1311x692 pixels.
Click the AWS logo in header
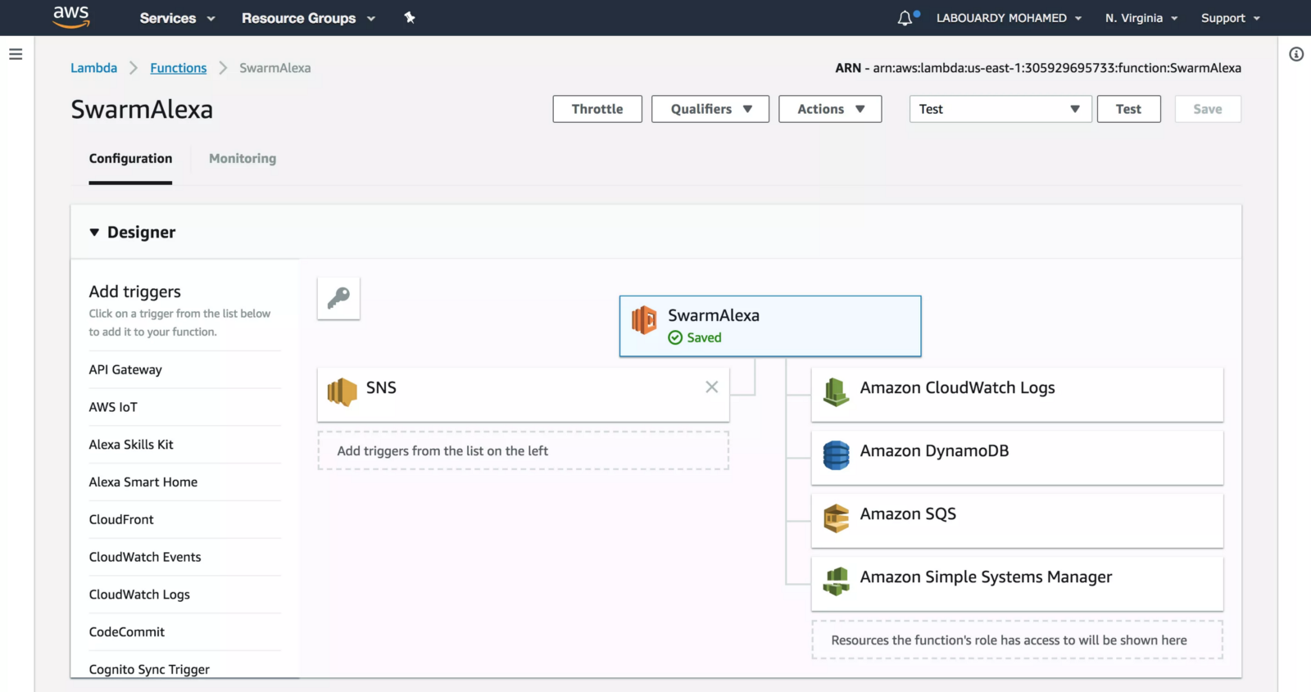[71, 16]
